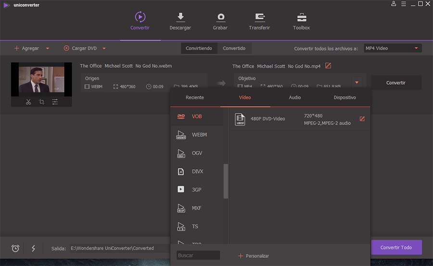
Task: Click the Personalizar button
Action: pyautogui.click(x=254, y=256)
